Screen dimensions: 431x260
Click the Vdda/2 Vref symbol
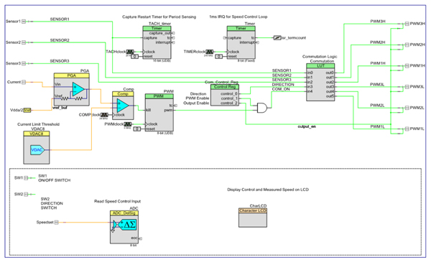(27, 110)
